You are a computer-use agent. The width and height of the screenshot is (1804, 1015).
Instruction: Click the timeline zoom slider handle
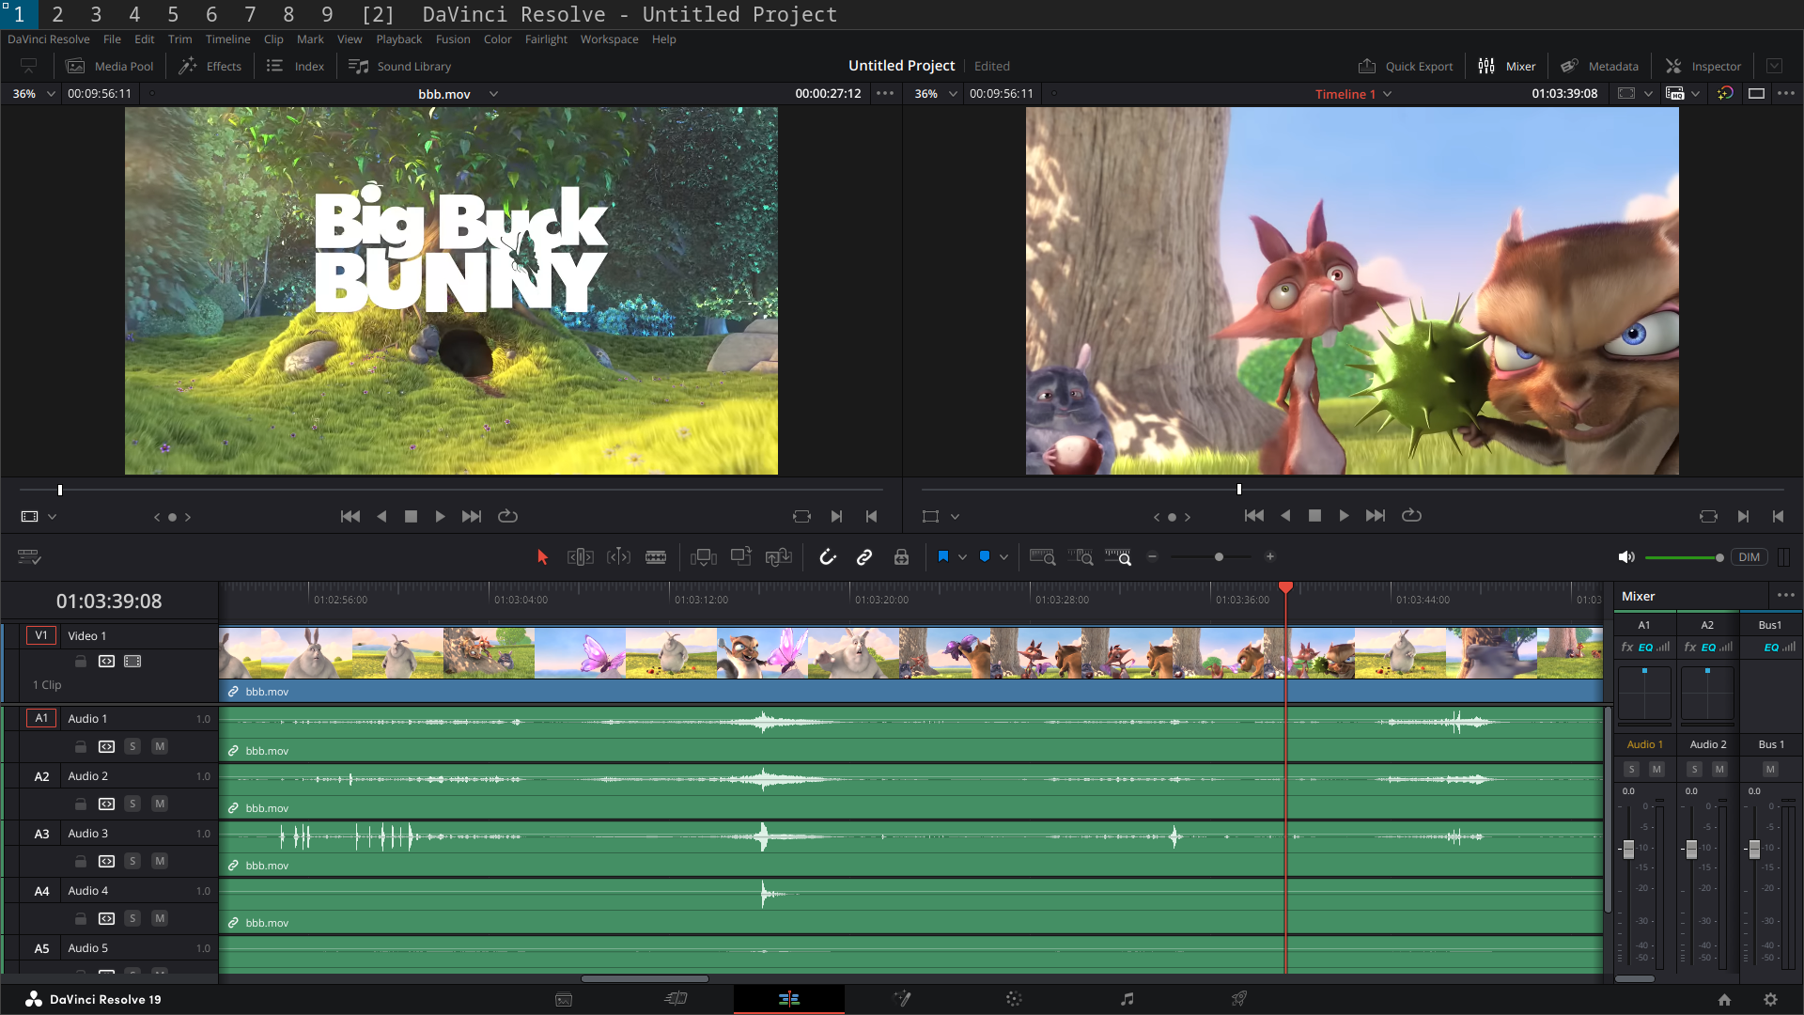point(1219,557)
